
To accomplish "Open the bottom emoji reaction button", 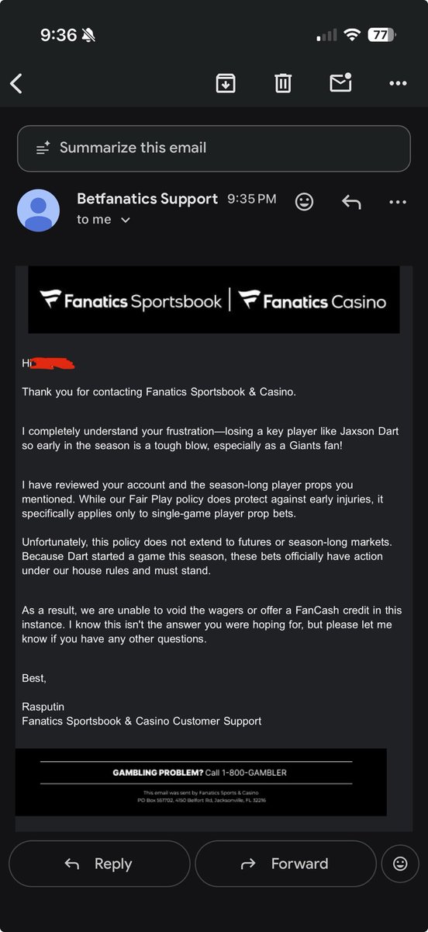I will [x=400, y=864].
